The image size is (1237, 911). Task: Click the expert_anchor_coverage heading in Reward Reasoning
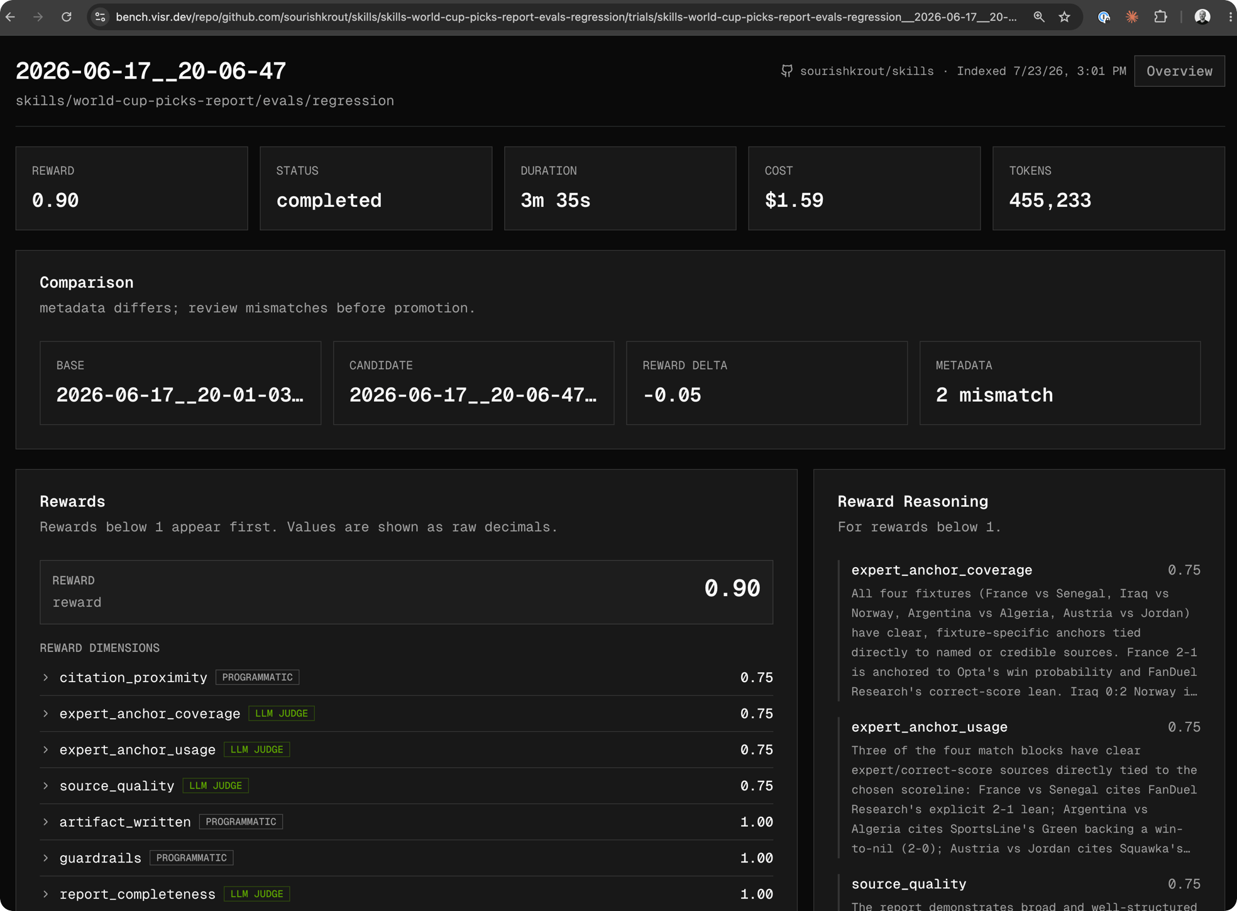[942, 570]
